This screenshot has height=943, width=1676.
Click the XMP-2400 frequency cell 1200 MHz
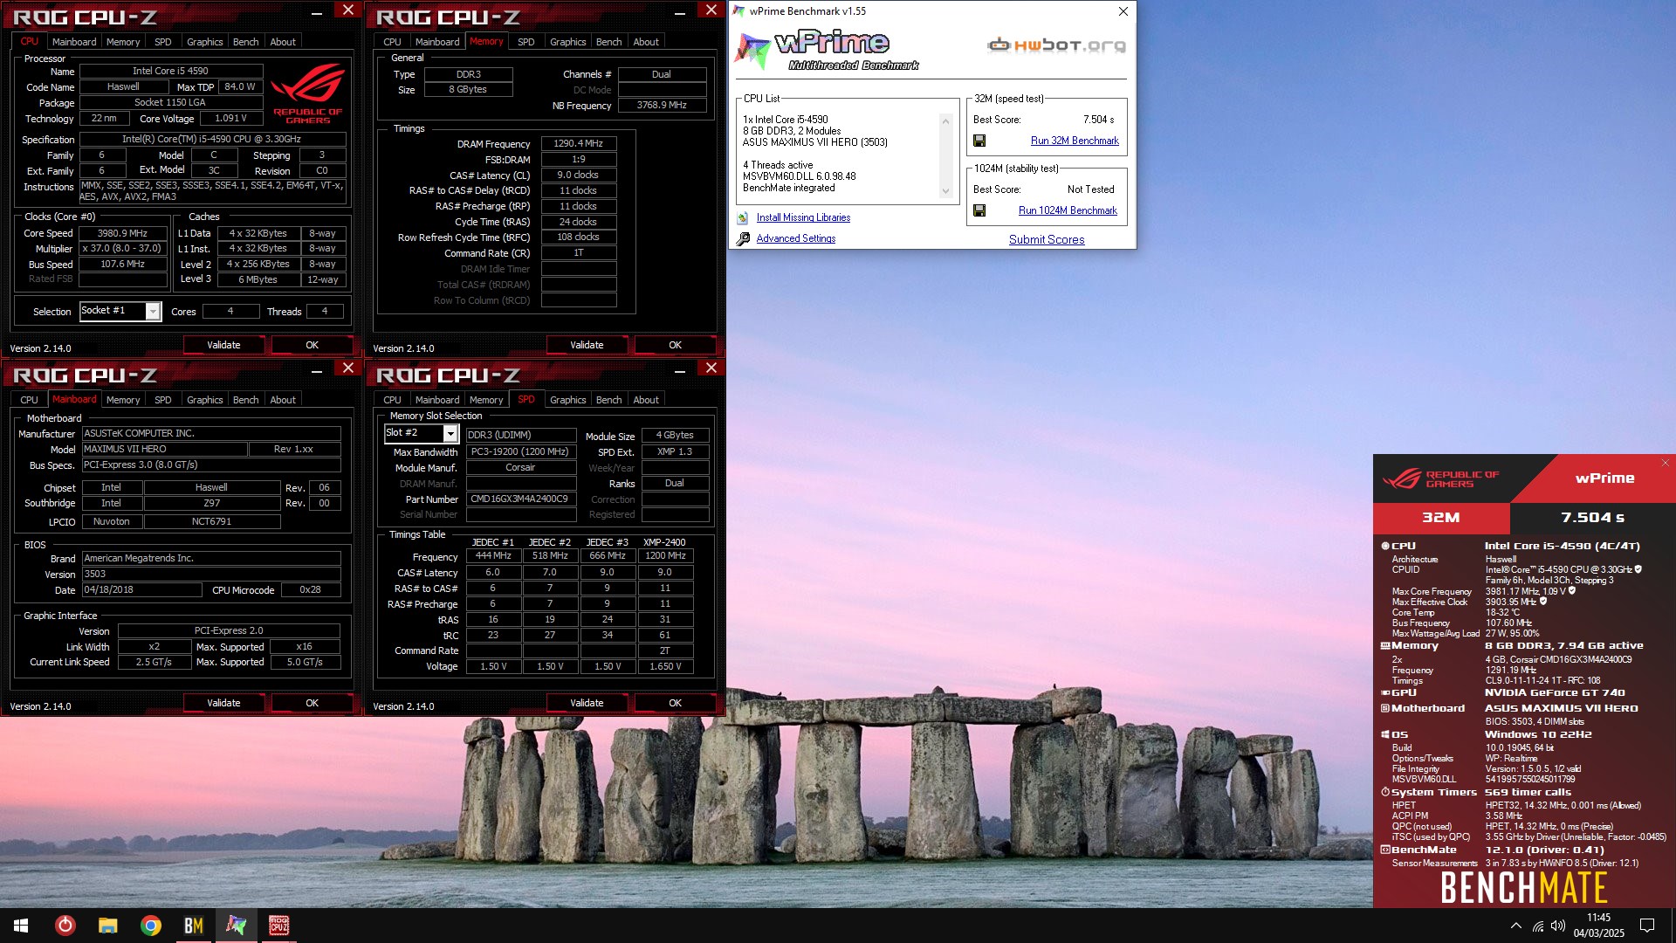coord(665,555)
